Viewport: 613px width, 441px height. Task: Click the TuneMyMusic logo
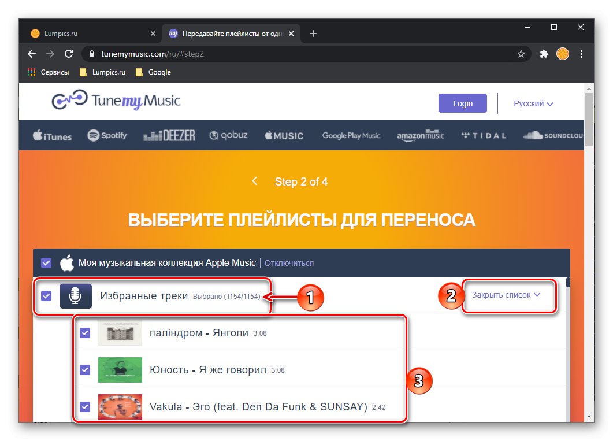point(116,101)
